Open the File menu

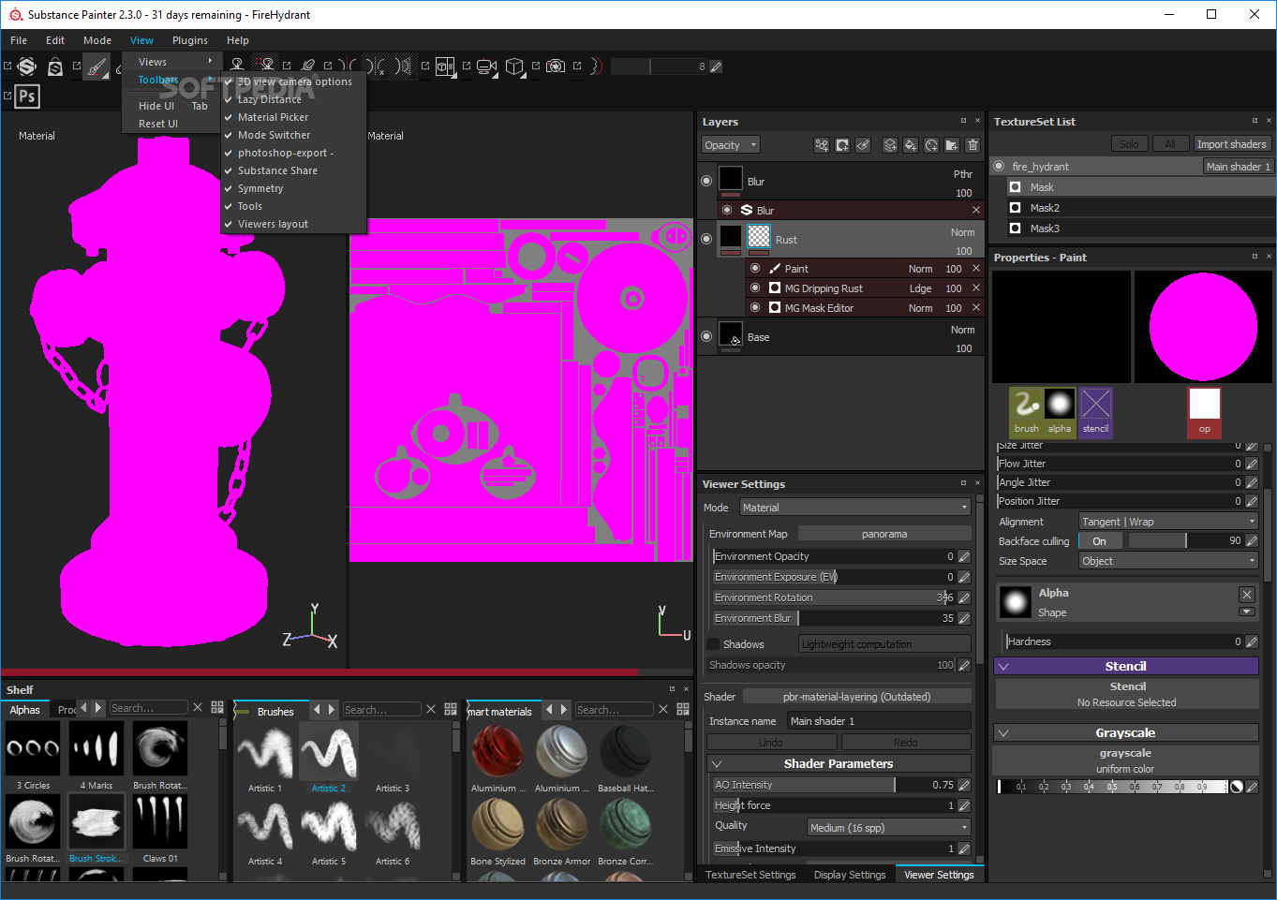point(19,40)
